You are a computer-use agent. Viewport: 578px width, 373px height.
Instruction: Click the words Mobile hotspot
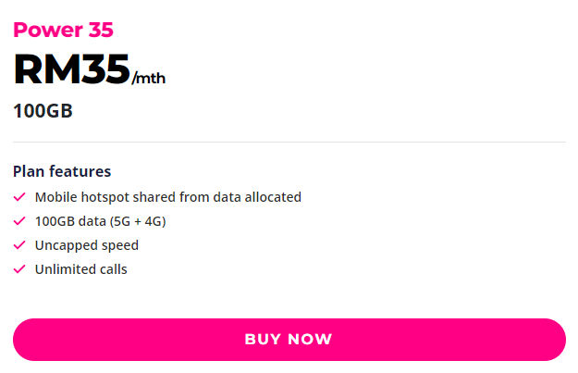tap(82, 197)
